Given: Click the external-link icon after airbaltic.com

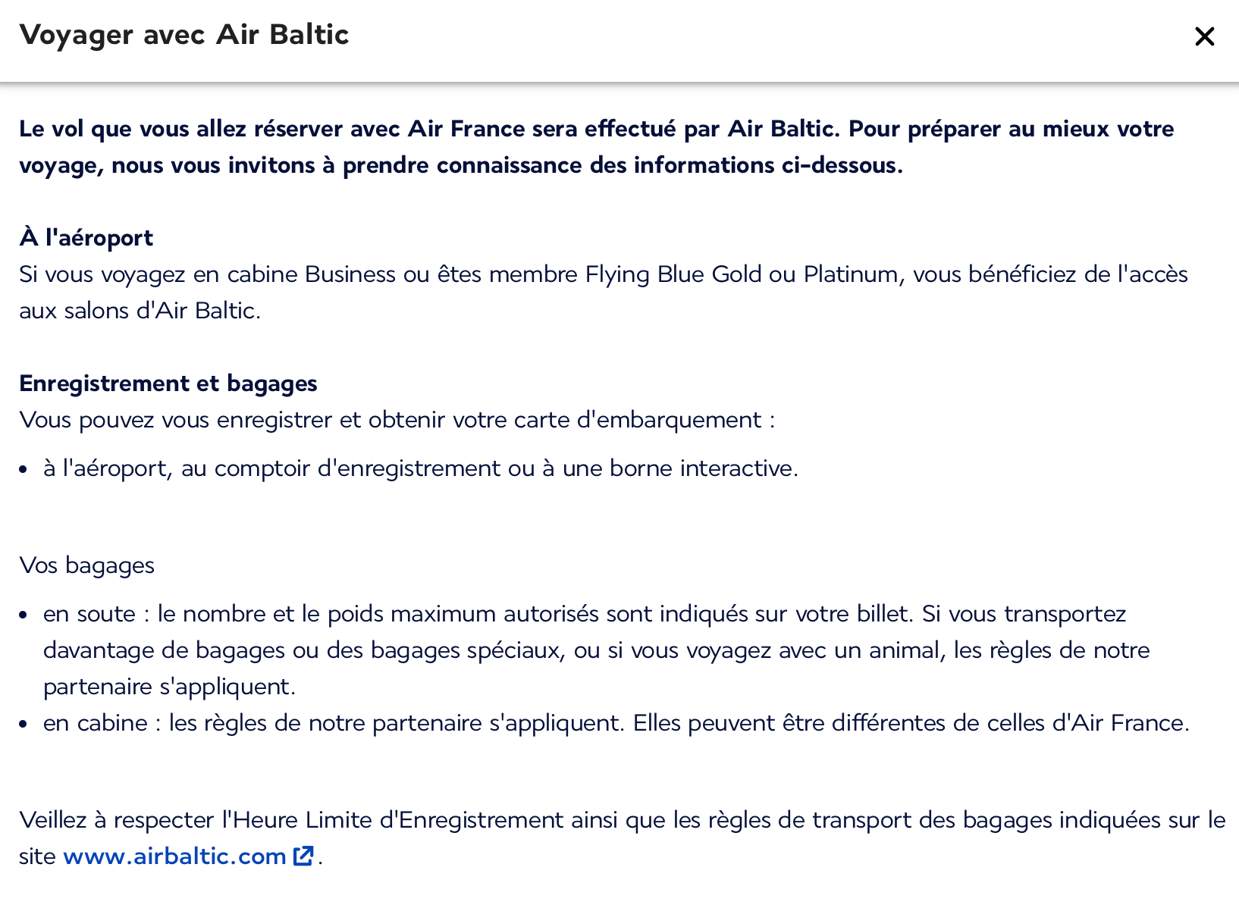Looking at the screenshot, I should 303,856.
